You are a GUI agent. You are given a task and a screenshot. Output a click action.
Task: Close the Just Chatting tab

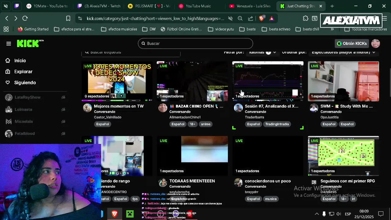(x=321, y=6)
